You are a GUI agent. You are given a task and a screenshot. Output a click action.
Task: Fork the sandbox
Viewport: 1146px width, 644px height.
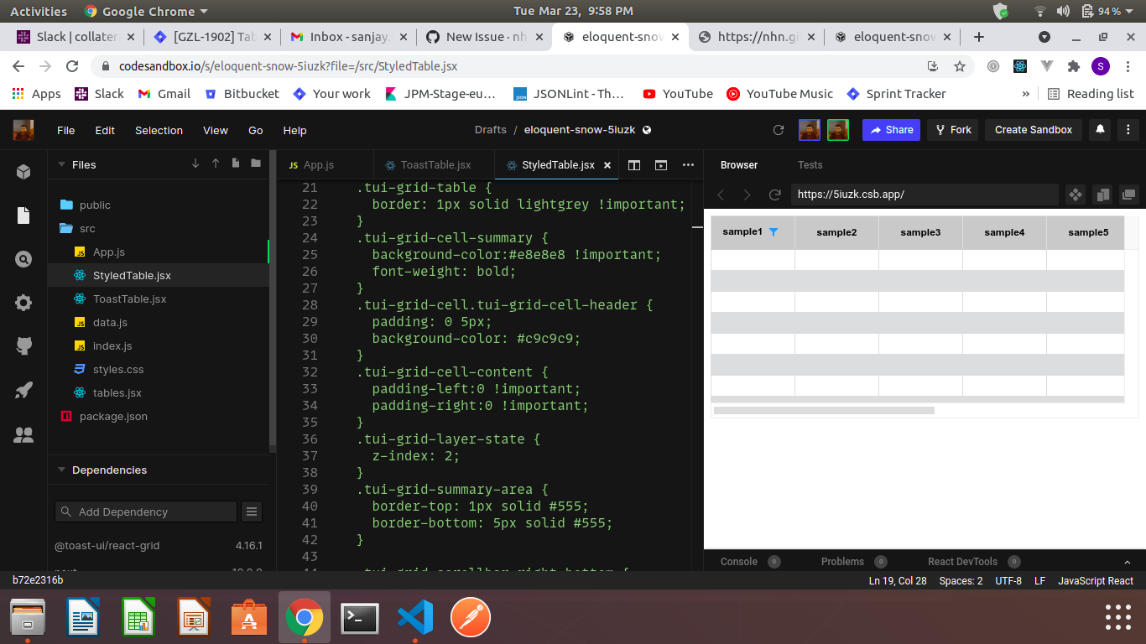click(x=953, y=130)
